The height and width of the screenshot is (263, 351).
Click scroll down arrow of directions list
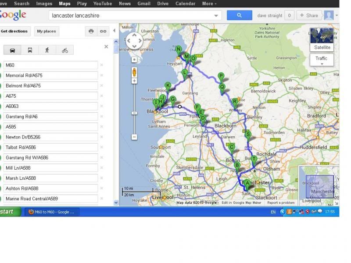tap(116, 203)
